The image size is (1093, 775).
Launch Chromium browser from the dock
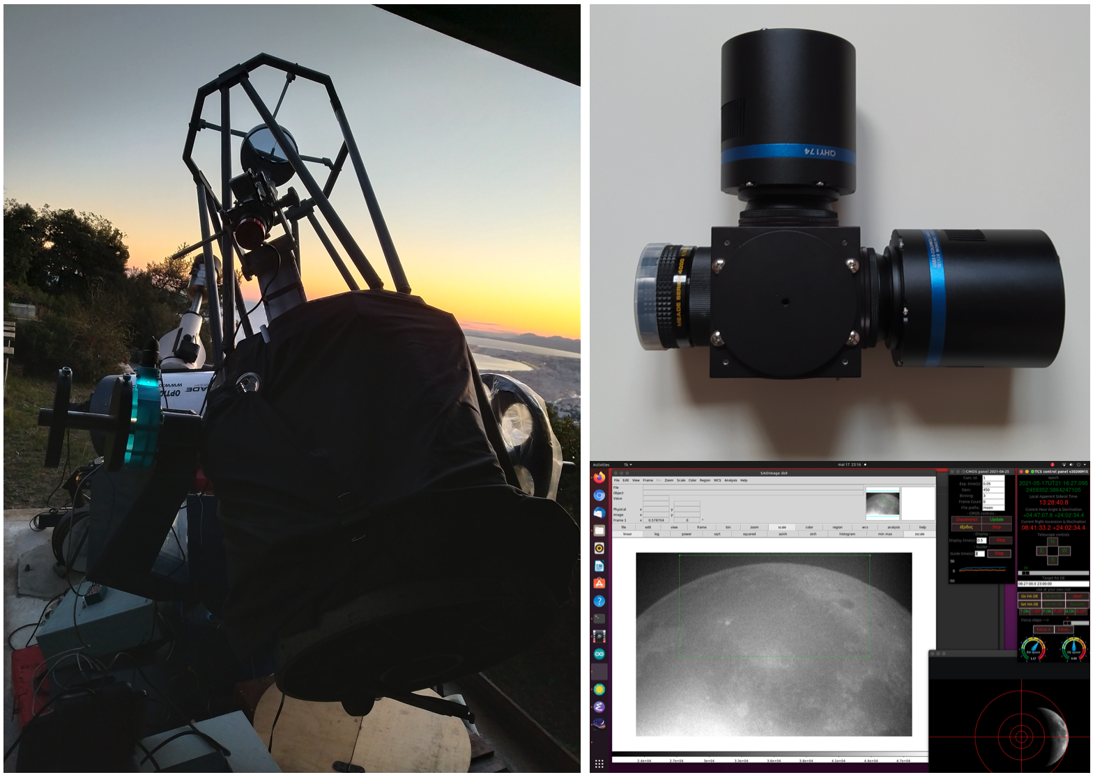[599, 495]
